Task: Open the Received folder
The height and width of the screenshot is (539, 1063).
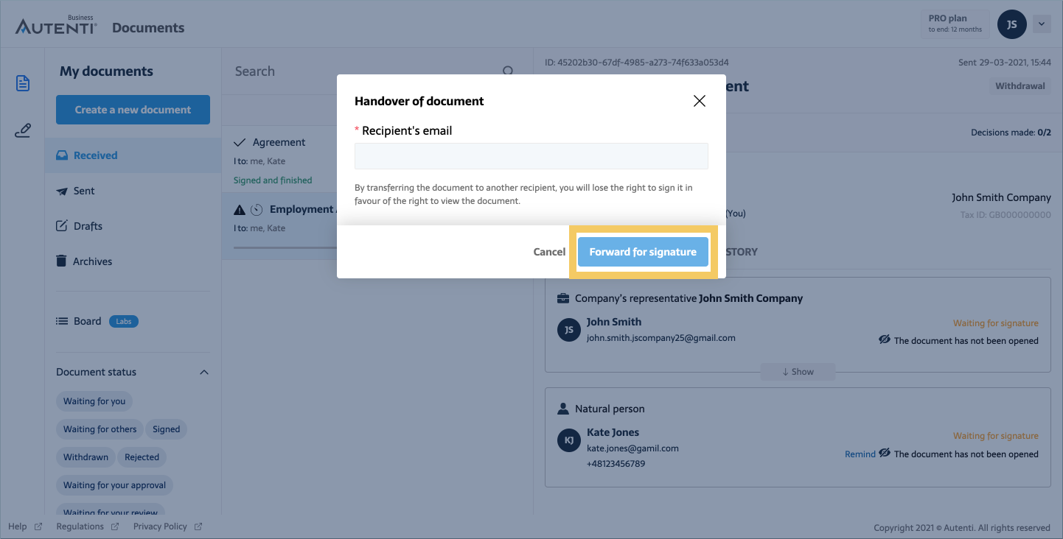Action: click(133, 155)
